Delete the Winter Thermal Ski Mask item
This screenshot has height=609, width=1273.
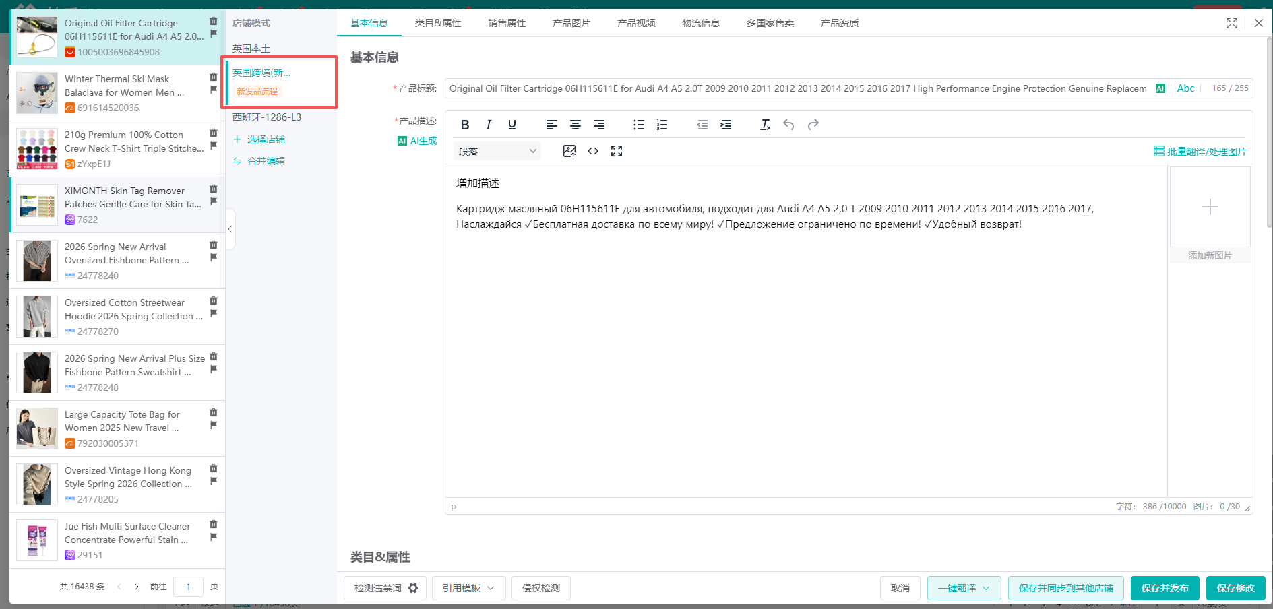coord(214,77)
